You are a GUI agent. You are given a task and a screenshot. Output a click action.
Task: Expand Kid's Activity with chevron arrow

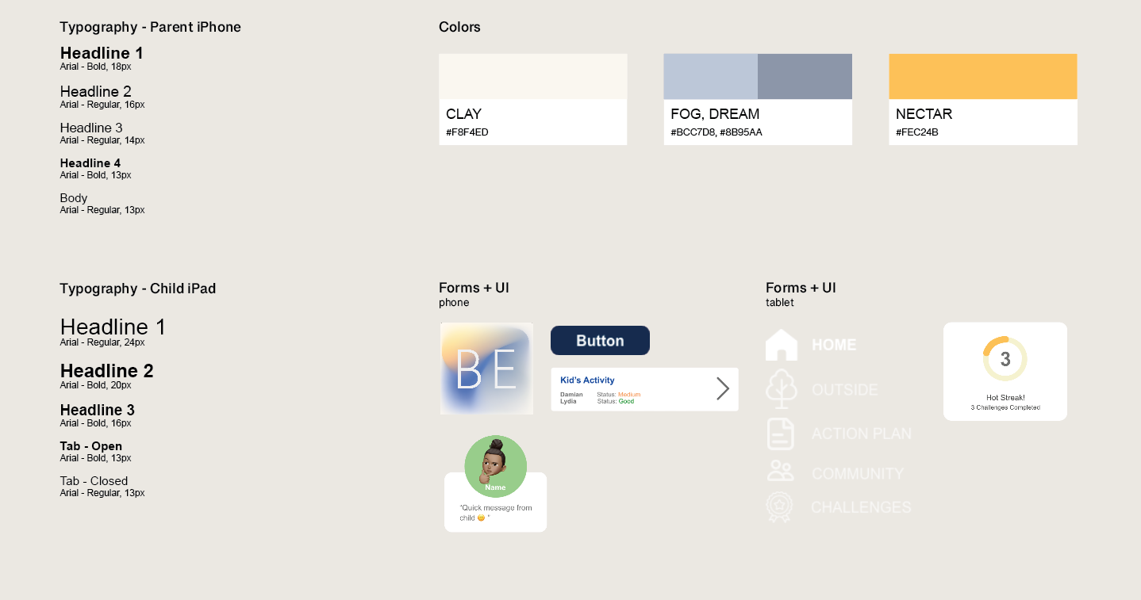(x=722, y=388)
